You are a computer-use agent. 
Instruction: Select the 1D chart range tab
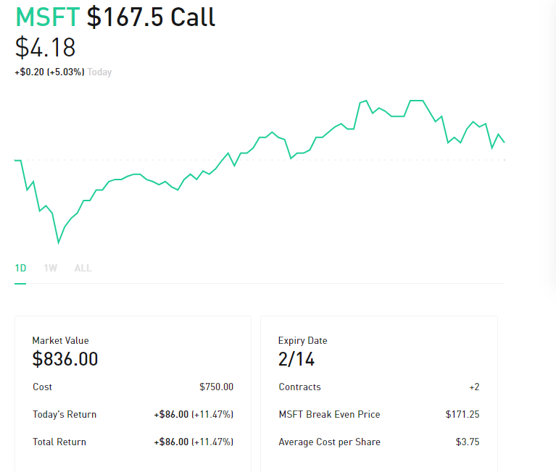click(x=20, y=268)
